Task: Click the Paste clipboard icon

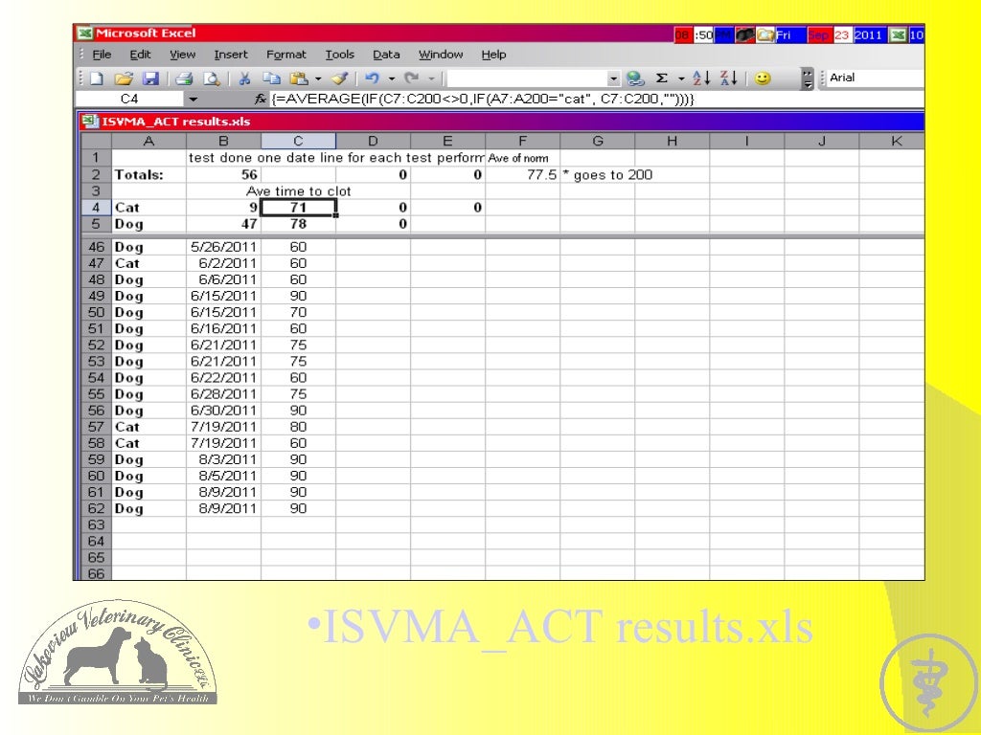Action: click(x=300, y=78)
